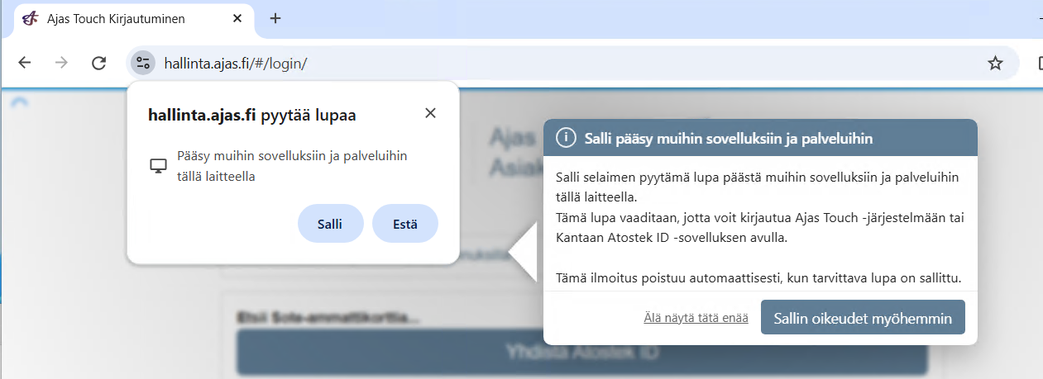Close the Ajas Touch Kirjautuminen tab

[x=239, y=18]
